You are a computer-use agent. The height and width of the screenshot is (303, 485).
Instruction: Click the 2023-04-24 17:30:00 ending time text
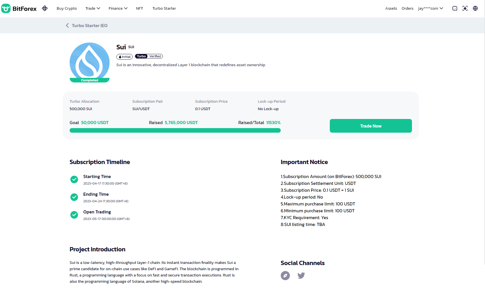click(106, 201)
